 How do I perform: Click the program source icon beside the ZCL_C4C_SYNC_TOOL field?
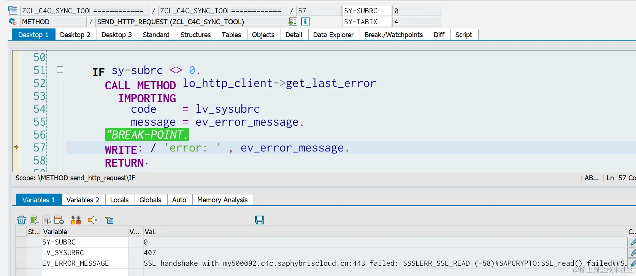tap(13, 11)
